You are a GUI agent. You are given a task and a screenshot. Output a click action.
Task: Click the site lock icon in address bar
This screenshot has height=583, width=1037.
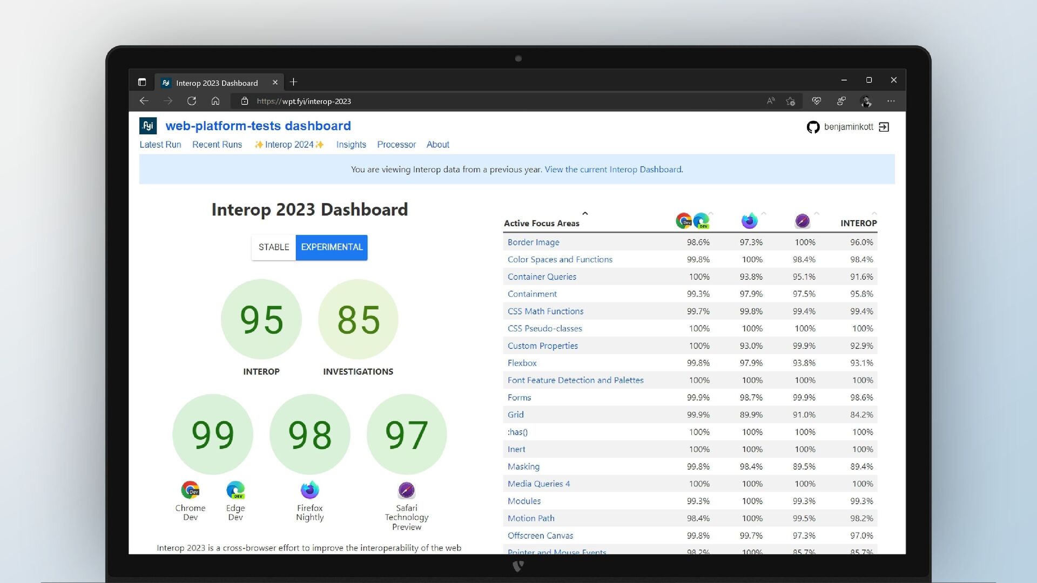tap(244, 101)
